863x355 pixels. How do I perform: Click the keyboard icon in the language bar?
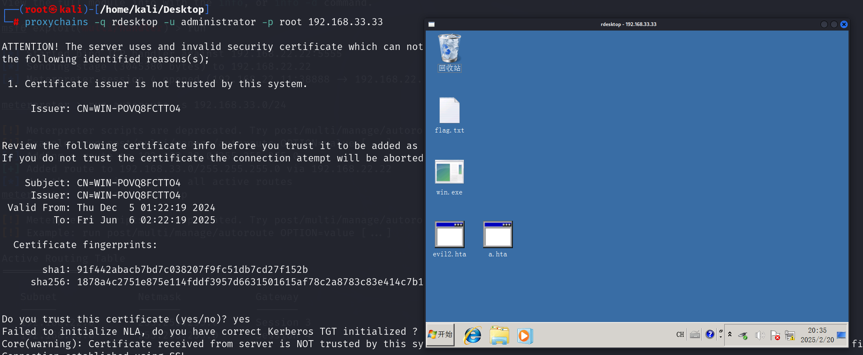(x=695, y=335)
